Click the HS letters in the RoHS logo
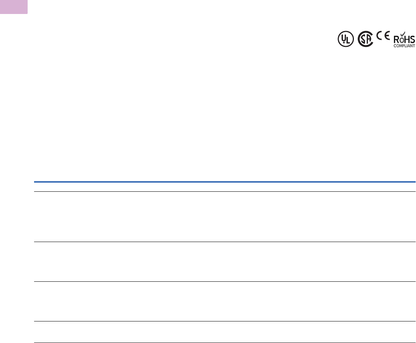The width and height of the screenshot is (416, 343). click(410, 39)
